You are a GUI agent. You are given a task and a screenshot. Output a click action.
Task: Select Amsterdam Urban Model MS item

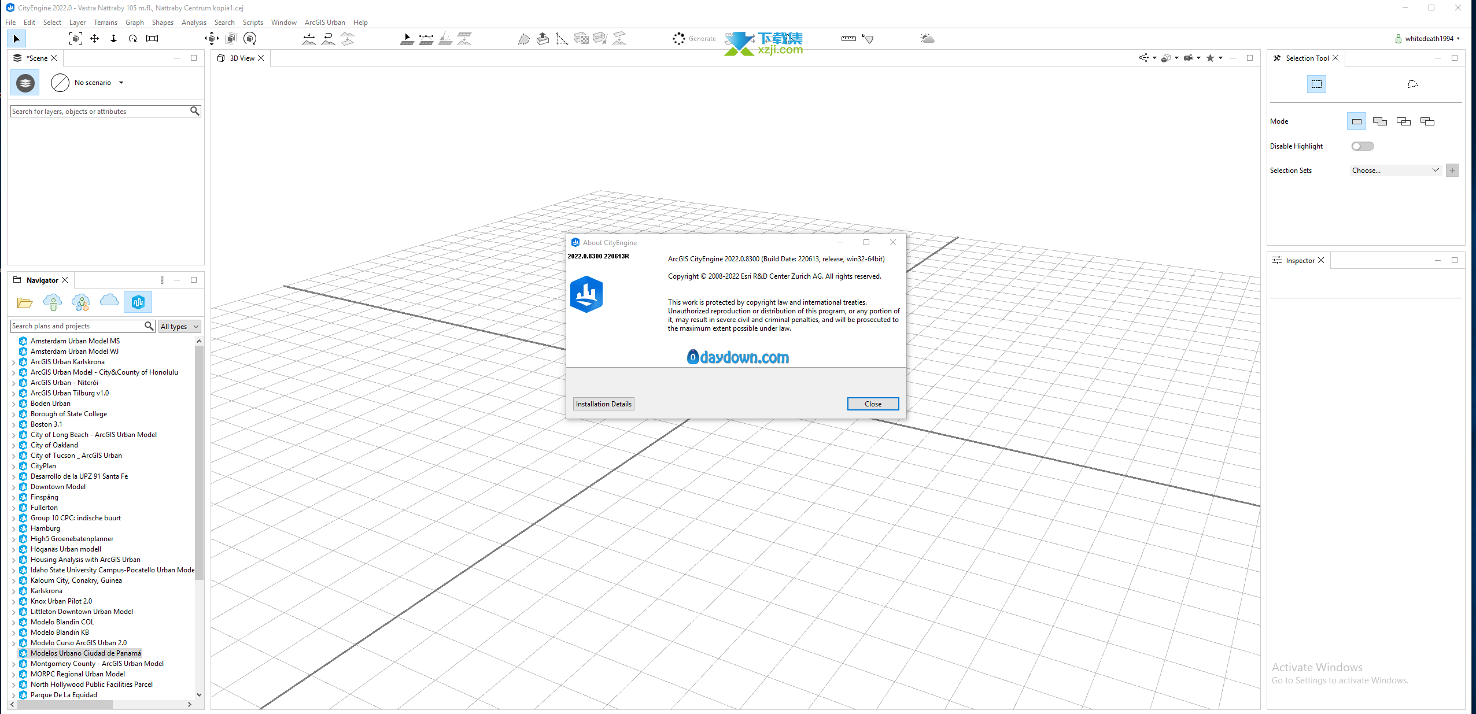[x=75, y=341]
